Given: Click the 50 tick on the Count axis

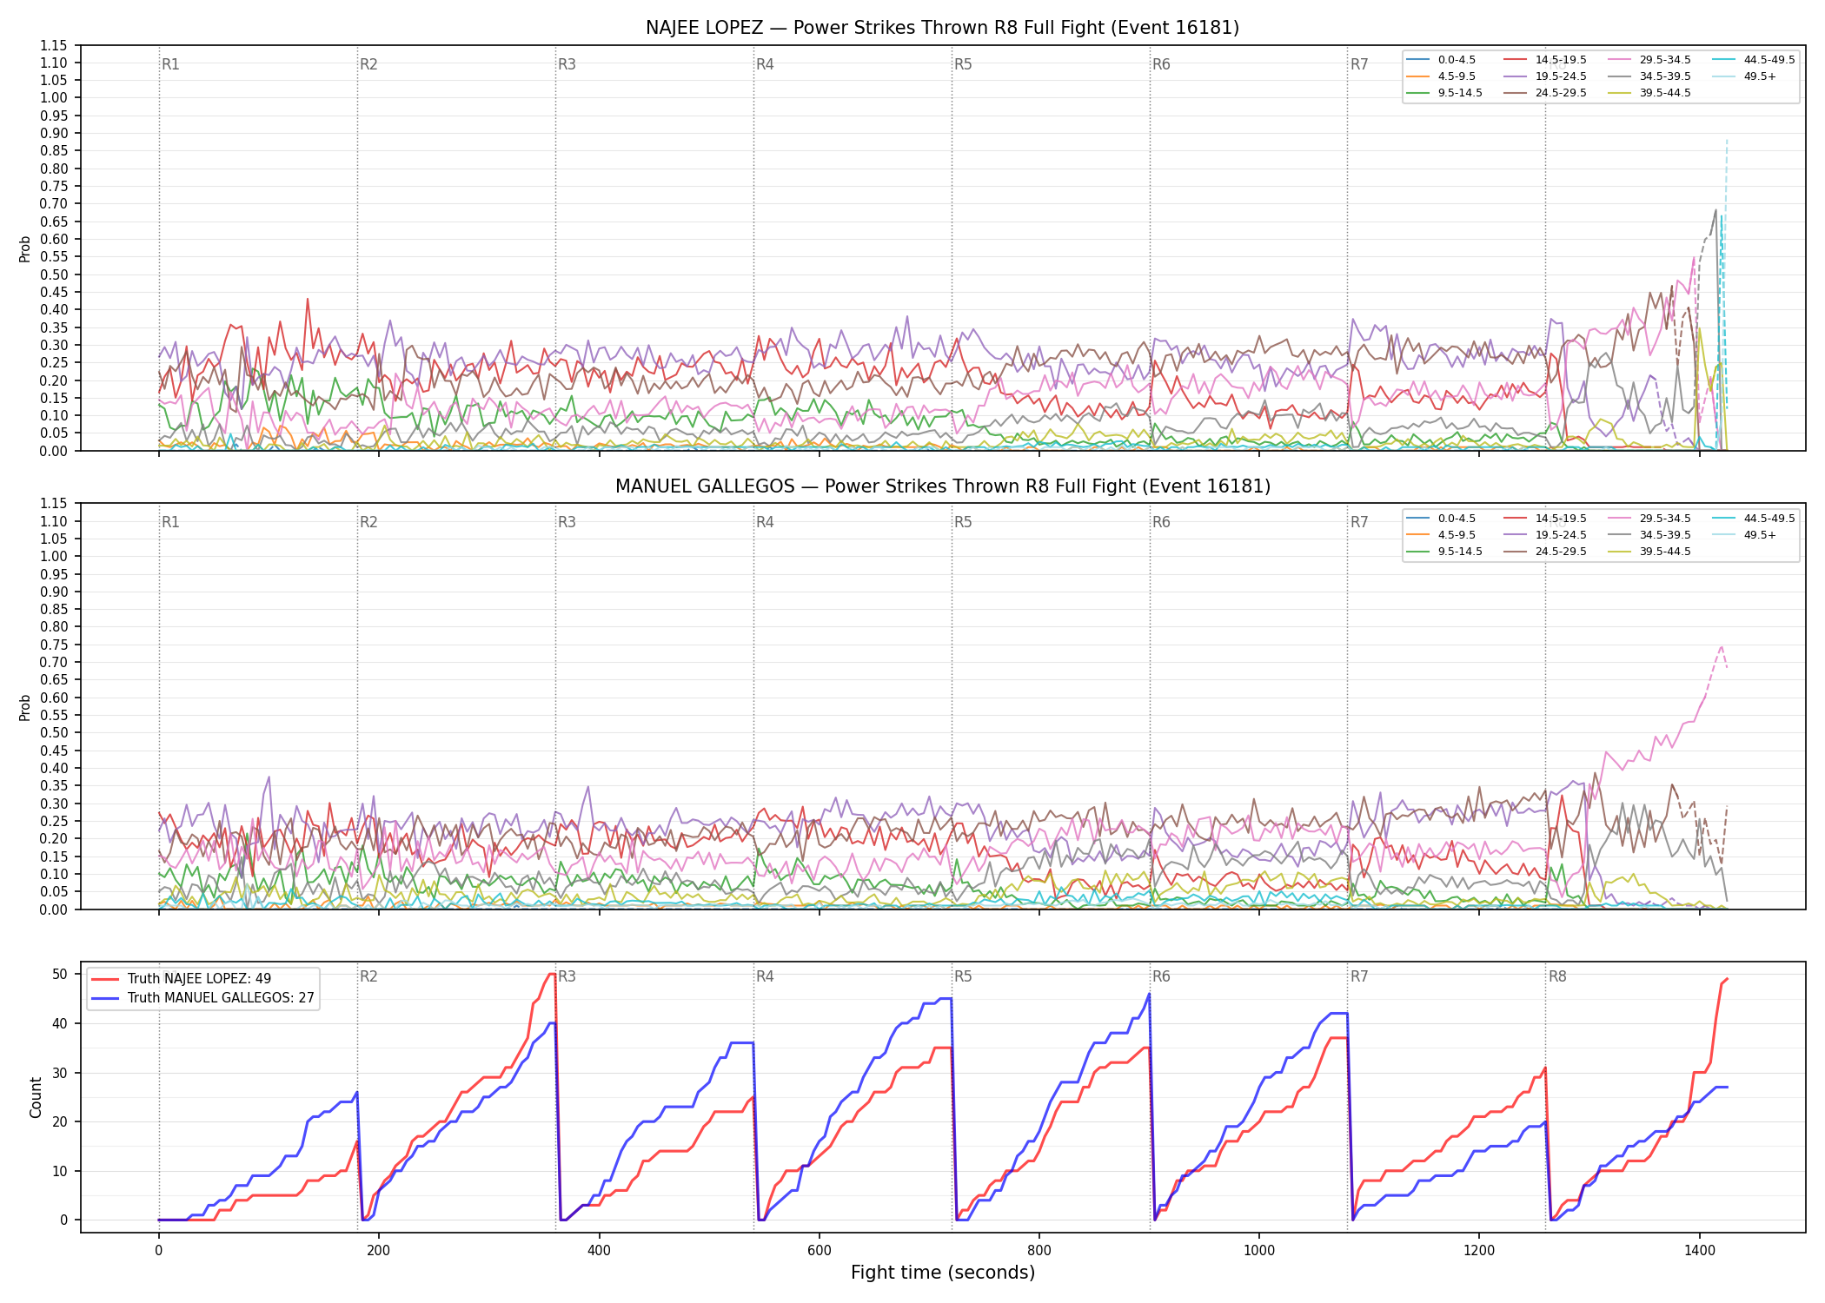Looking at the screenshot, I should [x=60, y=975].
